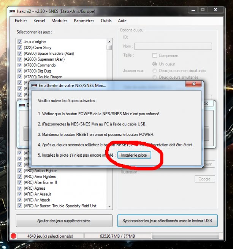233x249 pixels.
Task: Click the status bar progress bar
Action: 185,236
